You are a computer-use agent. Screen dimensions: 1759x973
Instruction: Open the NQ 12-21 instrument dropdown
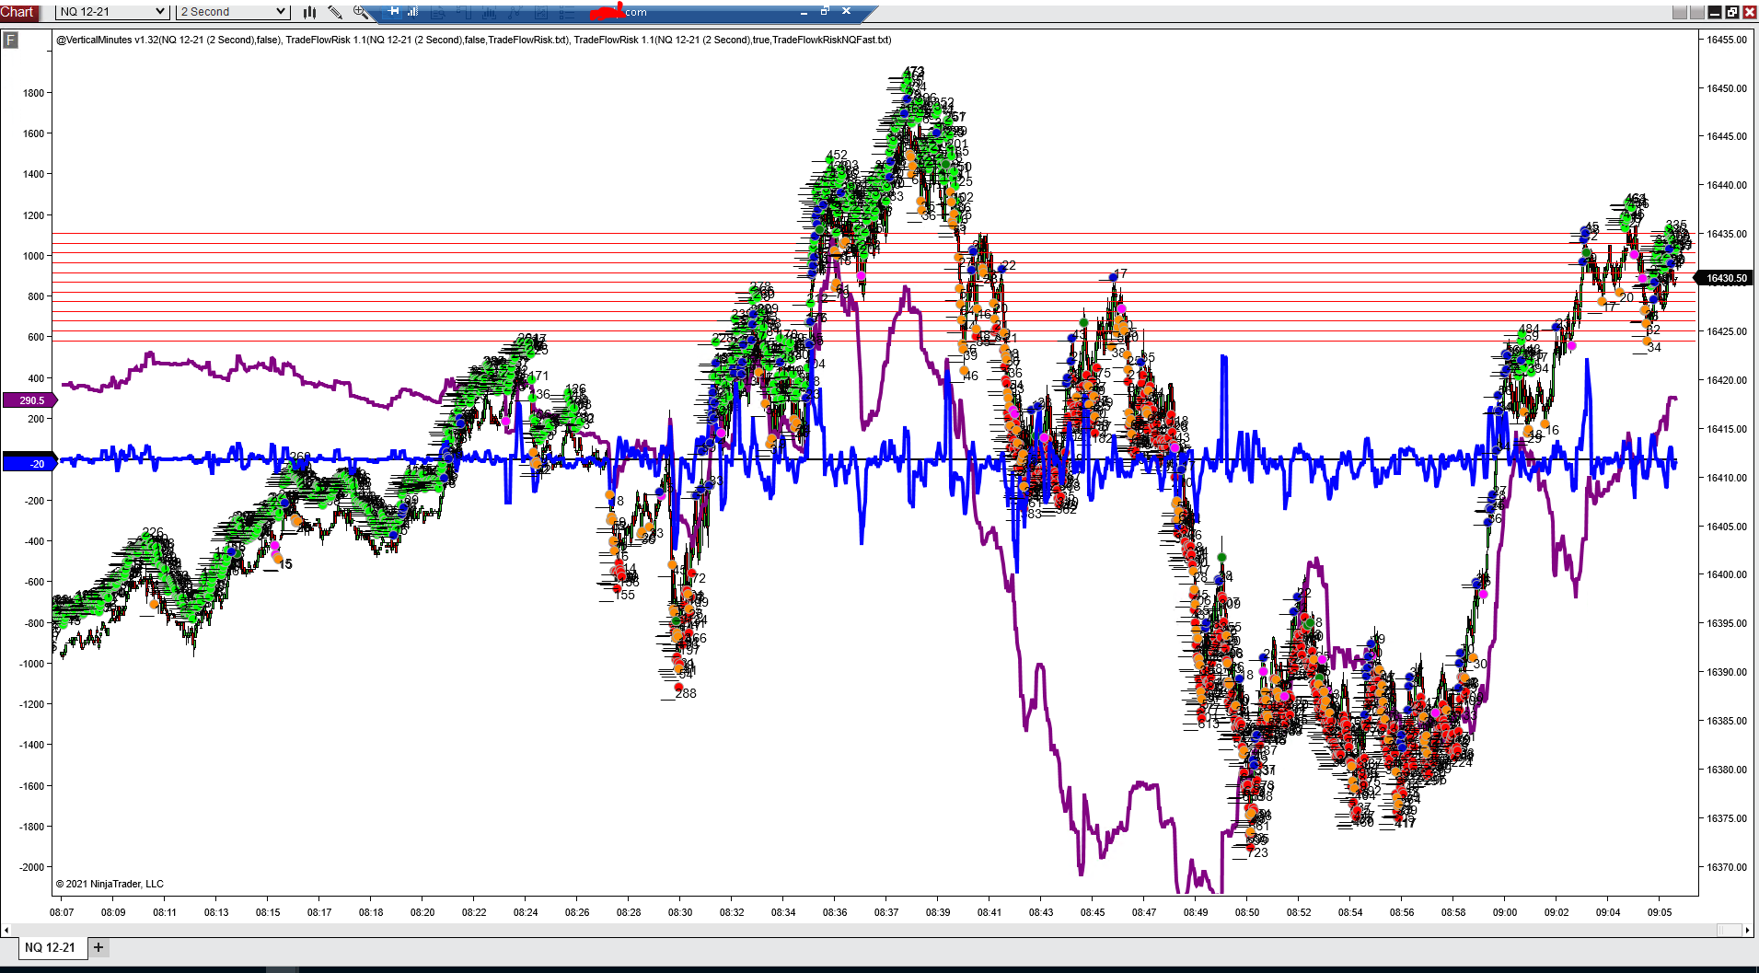pos(112,12)
